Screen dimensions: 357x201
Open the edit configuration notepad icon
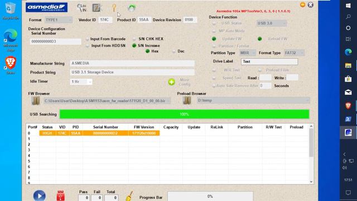click(x=97, y=8)
